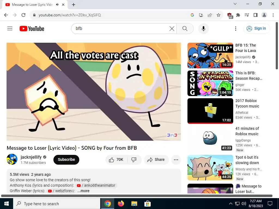Clear the search box with the X
The image size is (279, 209).
(172, 28)
